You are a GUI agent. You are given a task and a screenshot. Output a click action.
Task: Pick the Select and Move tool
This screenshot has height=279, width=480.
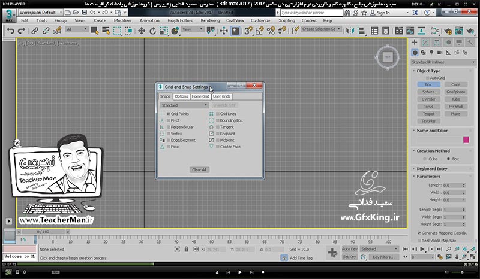142,31
